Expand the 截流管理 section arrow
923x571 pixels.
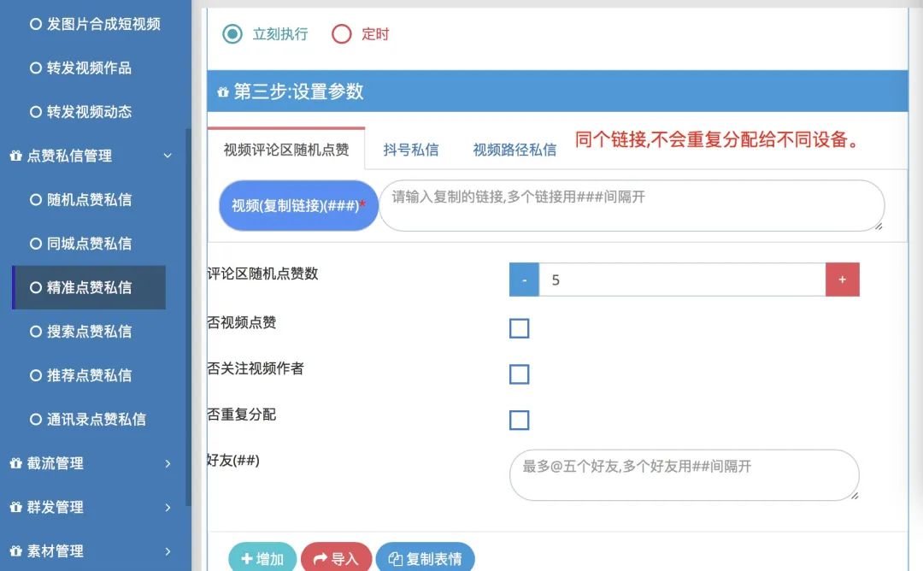(x=168, y=464)
